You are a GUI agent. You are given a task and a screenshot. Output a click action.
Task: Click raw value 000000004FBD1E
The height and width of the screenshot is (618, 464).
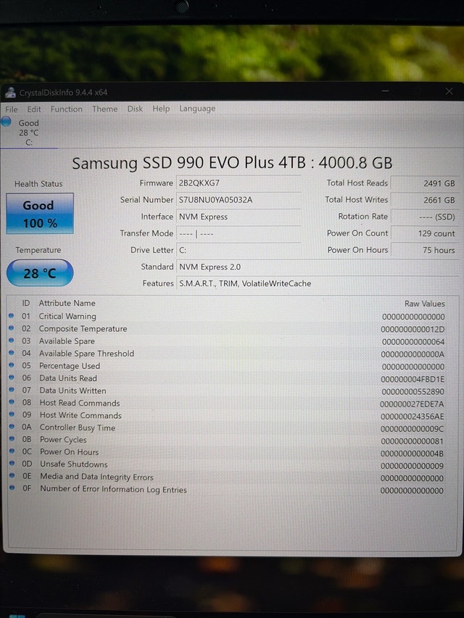point(413,379)
